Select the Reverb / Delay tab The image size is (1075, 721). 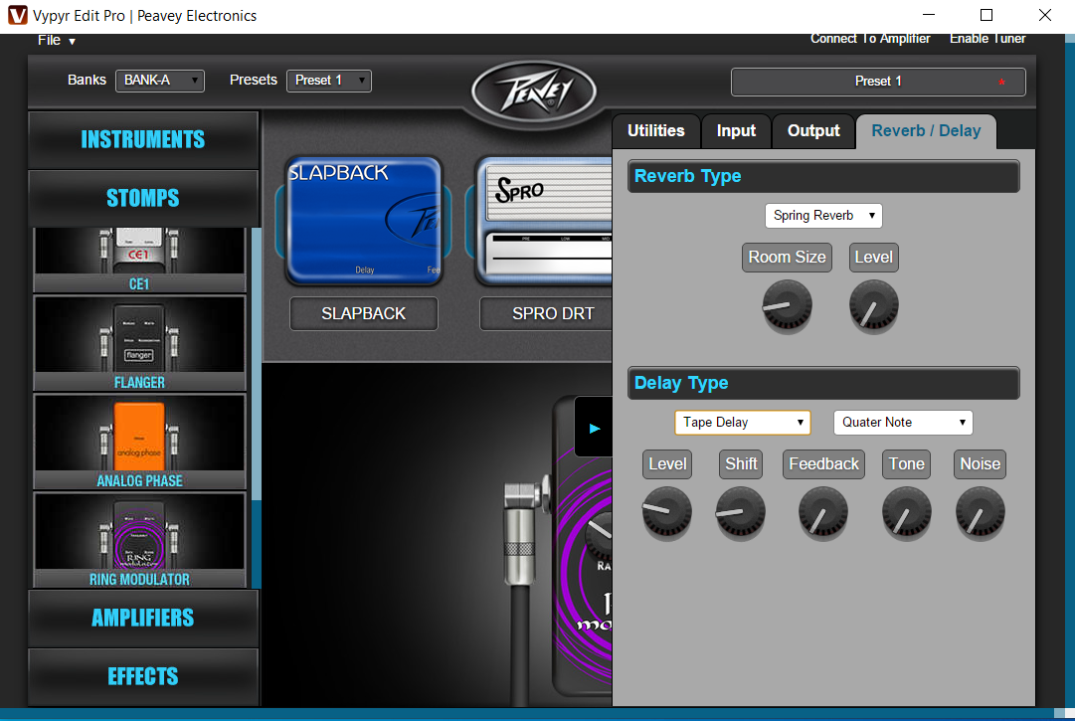point(926,131)
